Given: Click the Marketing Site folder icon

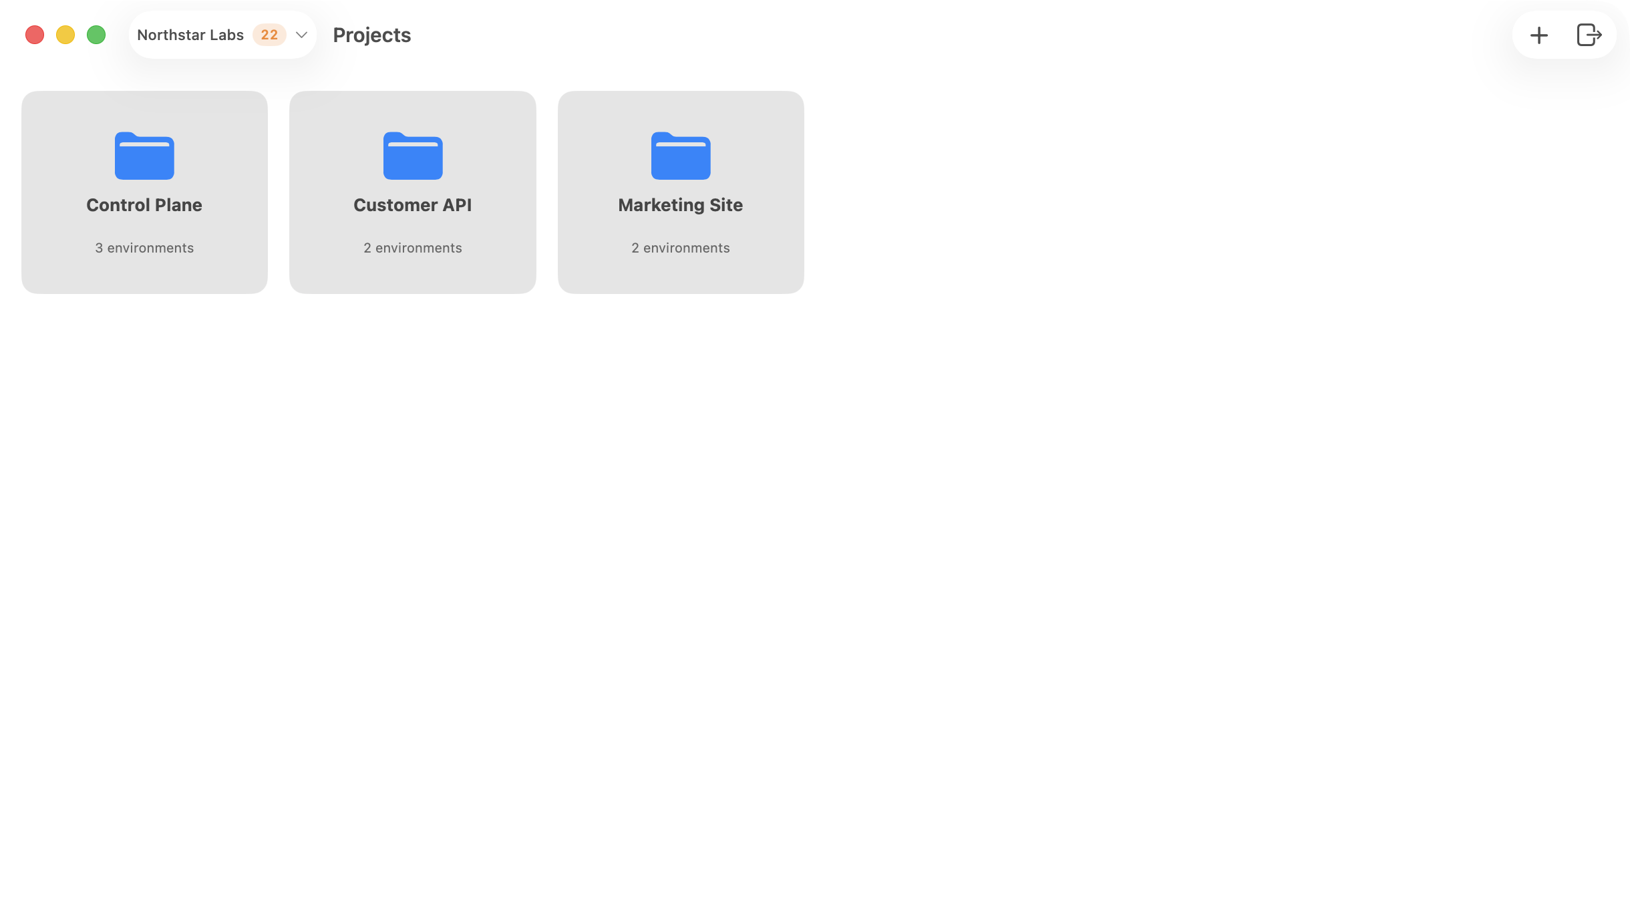Looking at the screenshot, I should [680, 156].
